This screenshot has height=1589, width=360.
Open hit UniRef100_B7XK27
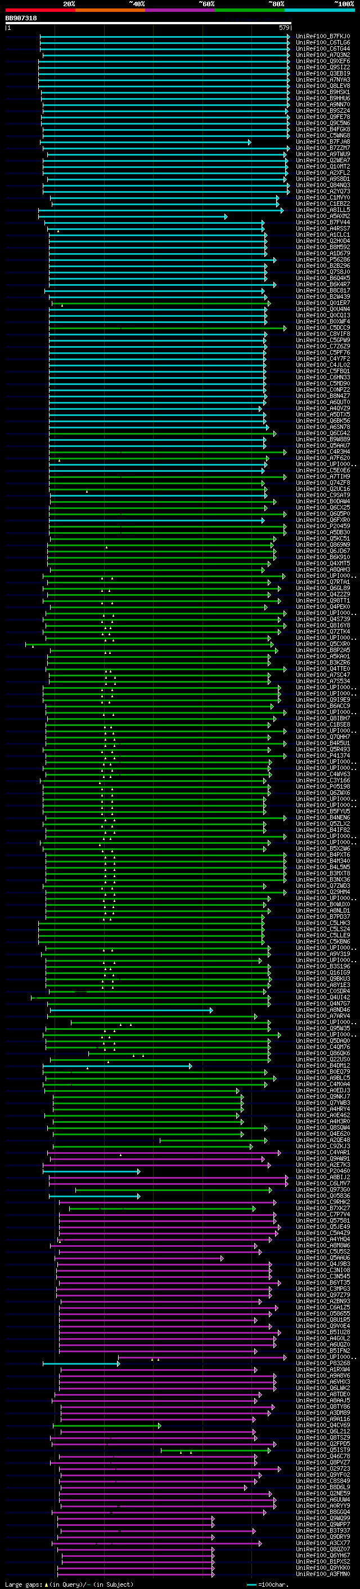[323, 1209]
